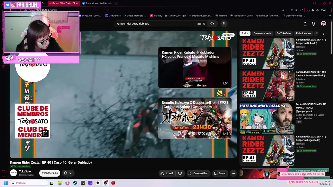This screenshot has height=187, width=333.
Task: Show more filter chips with the right arrow
Action: coord(323,34)
